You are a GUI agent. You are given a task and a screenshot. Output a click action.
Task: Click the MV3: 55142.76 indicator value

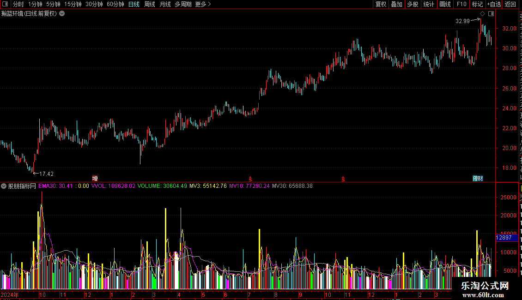(x=208, y=186)
